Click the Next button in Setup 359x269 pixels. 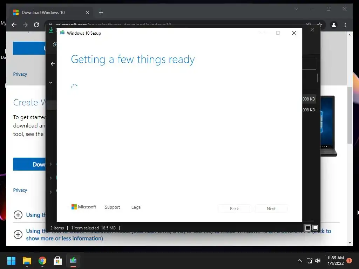271,209
